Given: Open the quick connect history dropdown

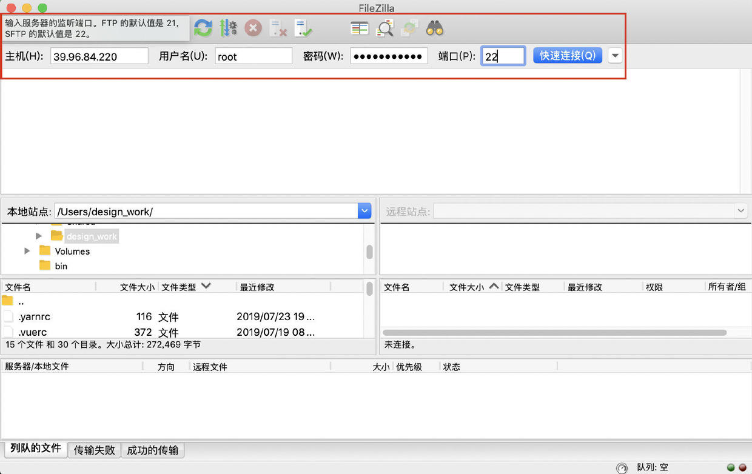Looking at the screenshot, I should click(x=615, y=56).
